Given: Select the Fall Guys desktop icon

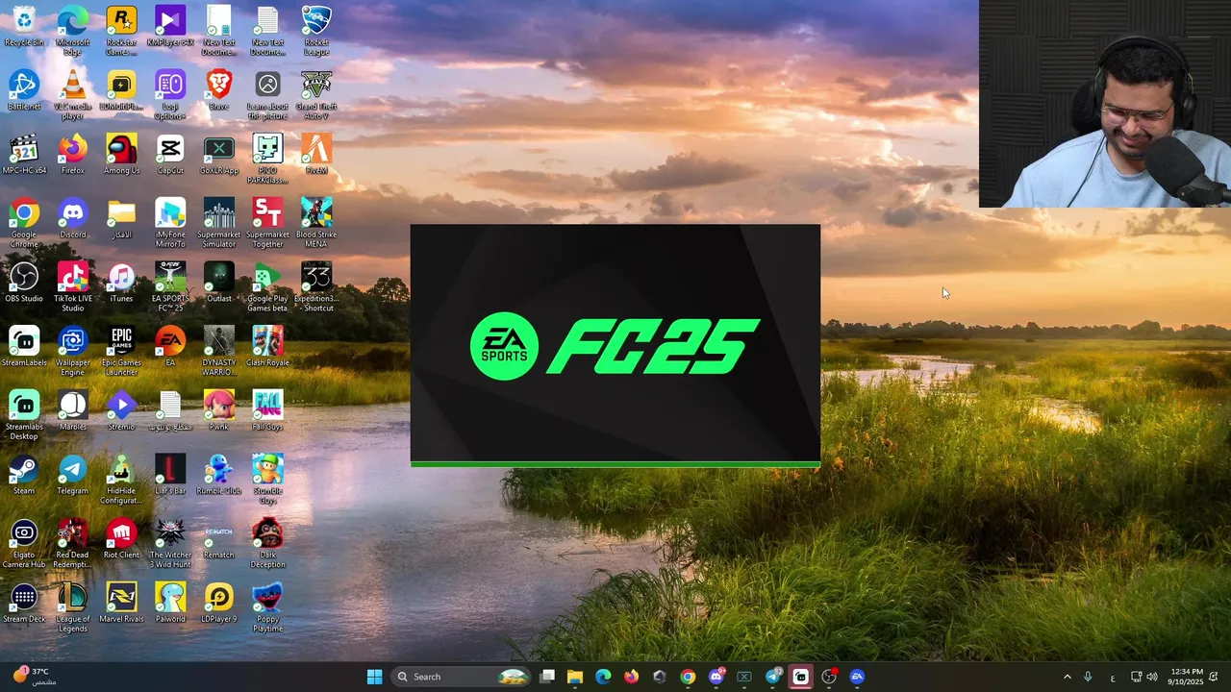Looking at the screenshot, I should pyautogui.click(x=267, y=410).
